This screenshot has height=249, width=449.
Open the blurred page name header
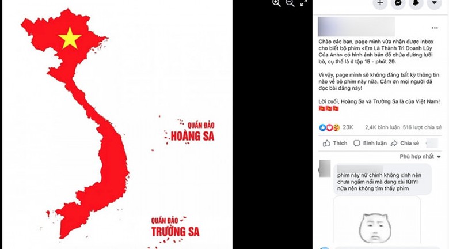pos(356,27)
